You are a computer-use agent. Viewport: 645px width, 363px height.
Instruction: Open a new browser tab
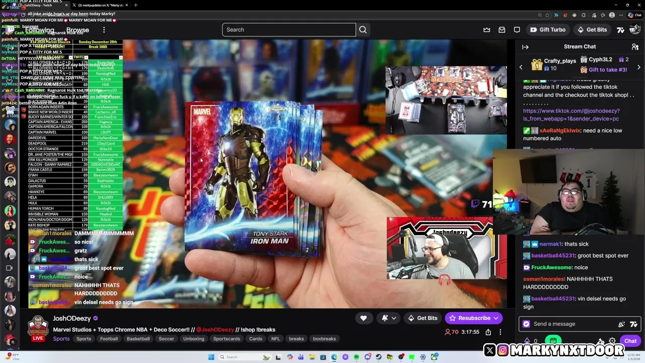coord(136,5)
